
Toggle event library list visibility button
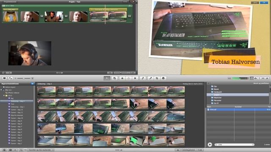(x=4, y=150)
